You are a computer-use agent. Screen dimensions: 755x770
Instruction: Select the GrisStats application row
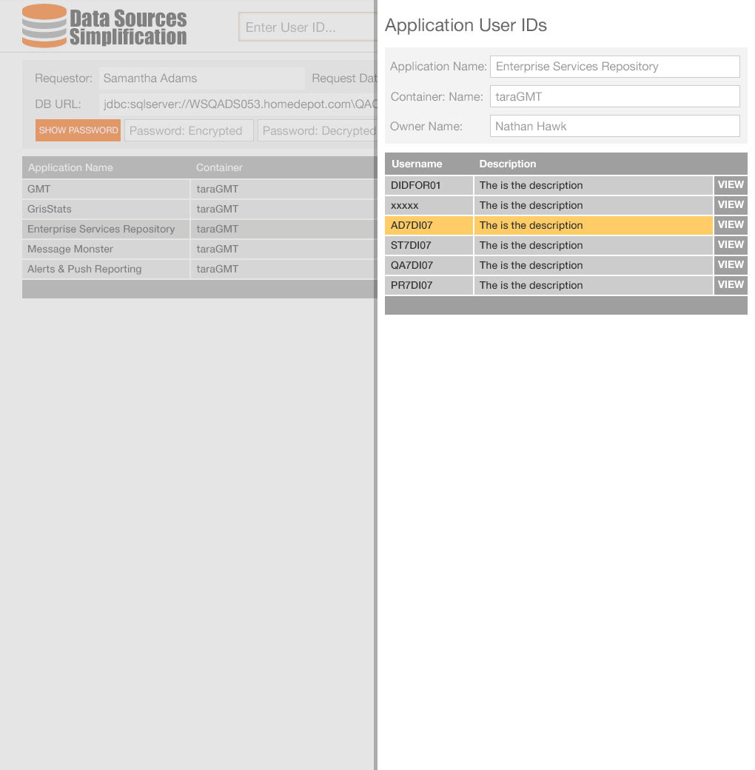[199, 210]
